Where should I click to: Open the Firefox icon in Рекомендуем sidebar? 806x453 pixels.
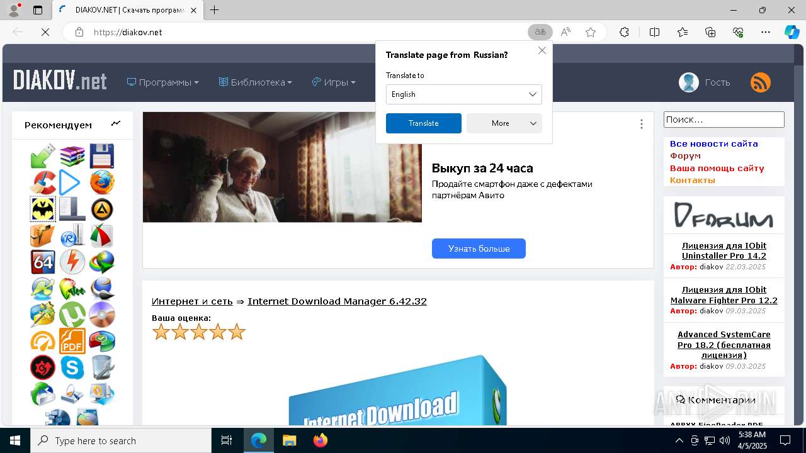point(102,182)
